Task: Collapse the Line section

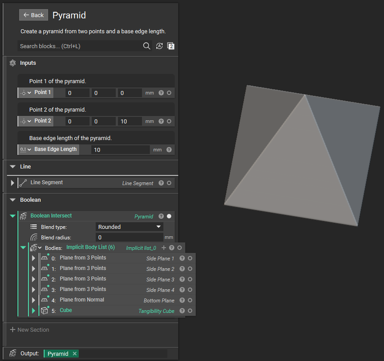Action: 13,167
